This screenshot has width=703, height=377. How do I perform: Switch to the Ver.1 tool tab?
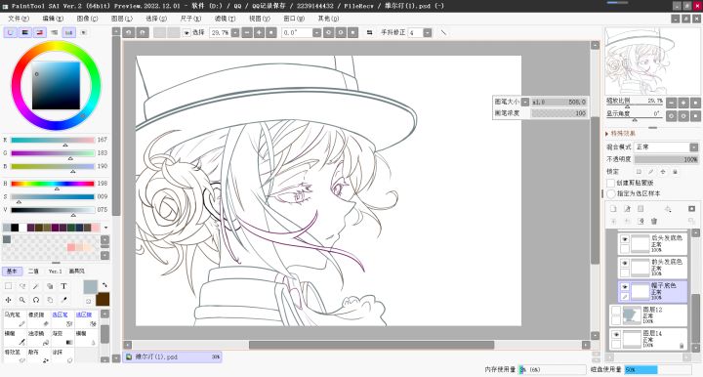tap(55, 272)
